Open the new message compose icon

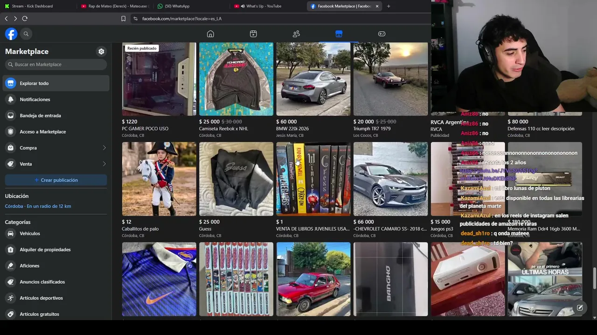580,308
